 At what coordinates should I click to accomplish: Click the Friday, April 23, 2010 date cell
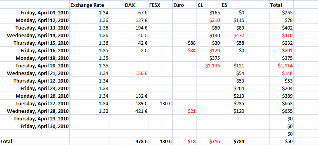point(35,89)
